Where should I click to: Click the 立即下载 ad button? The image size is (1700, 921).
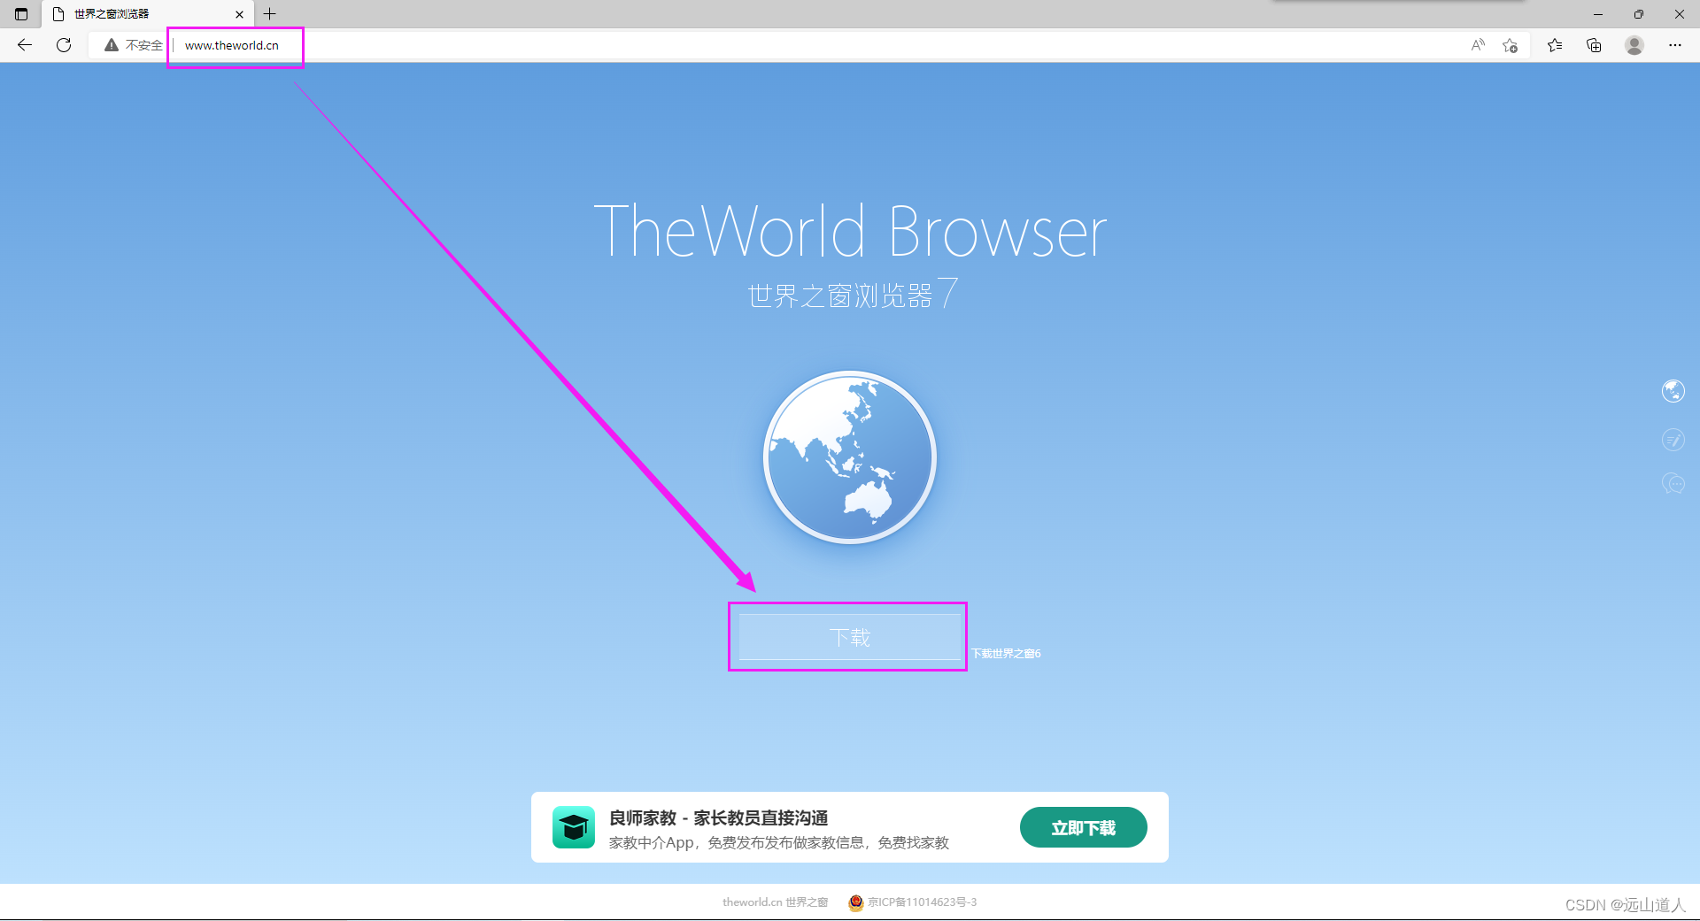coord(1083,827)
